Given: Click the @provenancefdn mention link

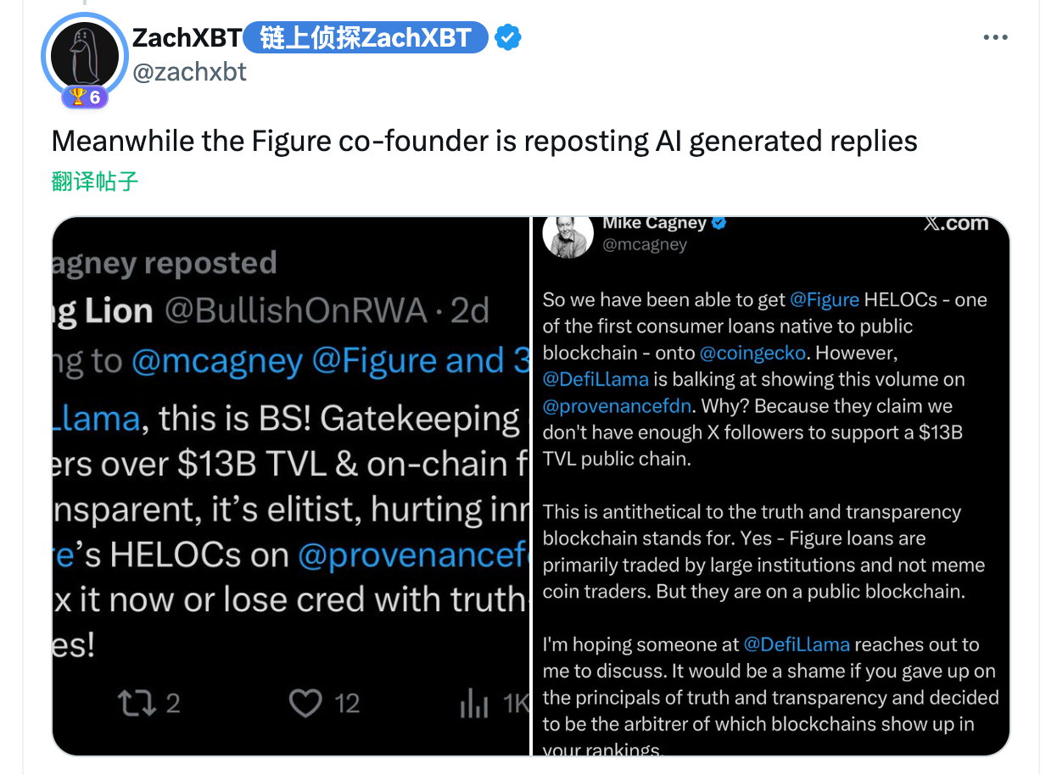Looking at the screenshot, I should pos(617,406).
